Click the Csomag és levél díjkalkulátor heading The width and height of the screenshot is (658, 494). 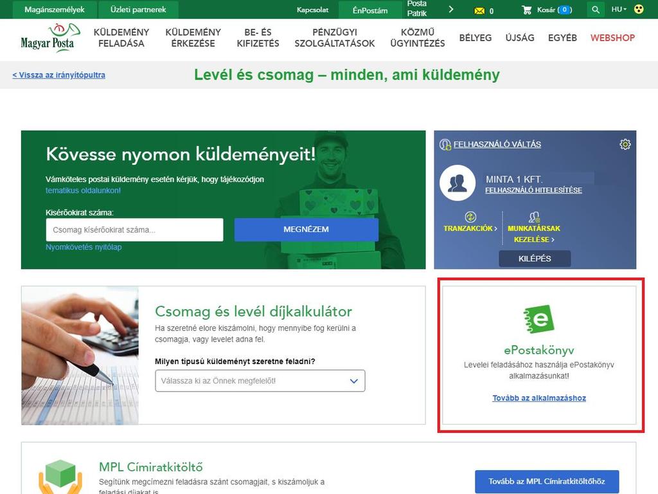pos(253,311)
